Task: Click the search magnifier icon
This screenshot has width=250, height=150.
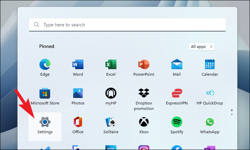Action: [37, 25]
